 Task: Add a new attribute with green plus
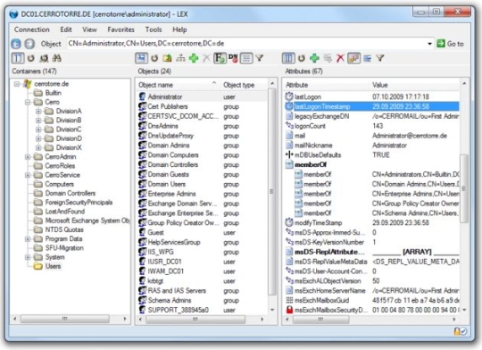[x=314, y=58]
